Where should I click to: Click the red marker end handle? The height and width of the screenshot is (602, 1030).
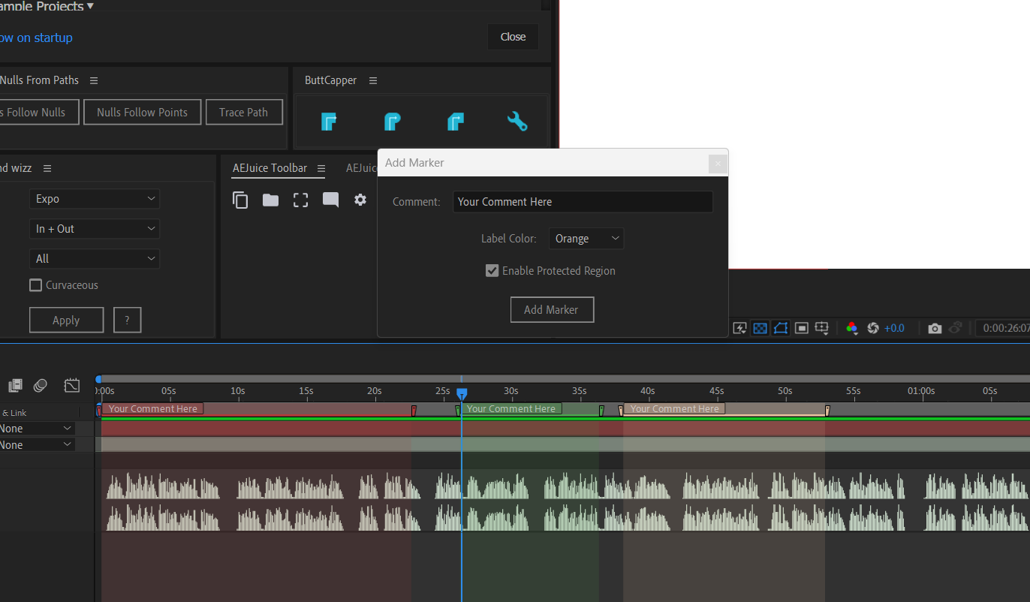tap(414, 411)
